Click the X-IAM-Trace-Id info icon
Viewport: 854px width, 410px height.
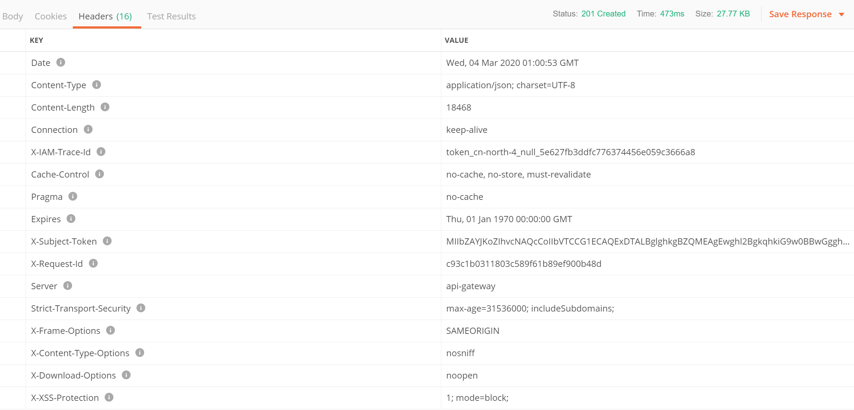pos(101,152)
